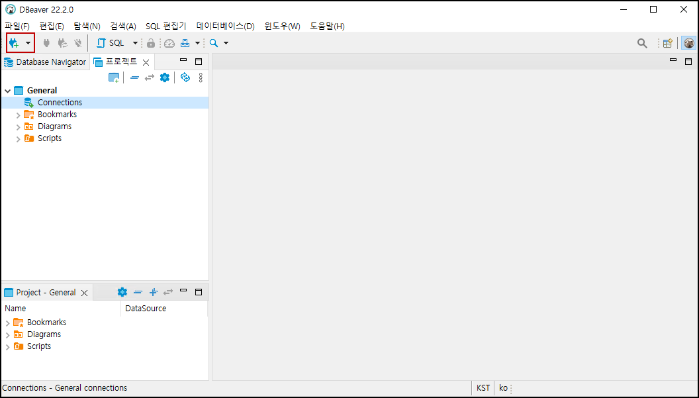The image size is (699, 398).
Task: Minimize the 프로젝트 panel view
Action: coord(183,60)
